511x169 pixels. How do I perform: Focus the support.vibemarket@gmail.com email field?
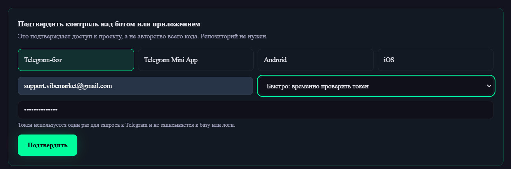(135, 86)
